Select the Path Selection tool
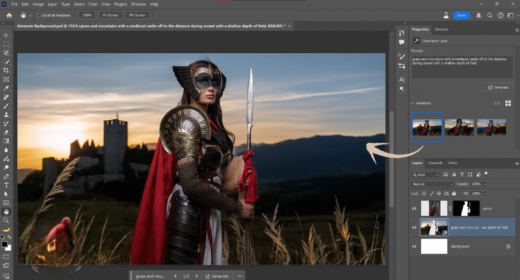The width and height of the screenshot is (520, 280). pyautogui.click(x=6, y=194)
